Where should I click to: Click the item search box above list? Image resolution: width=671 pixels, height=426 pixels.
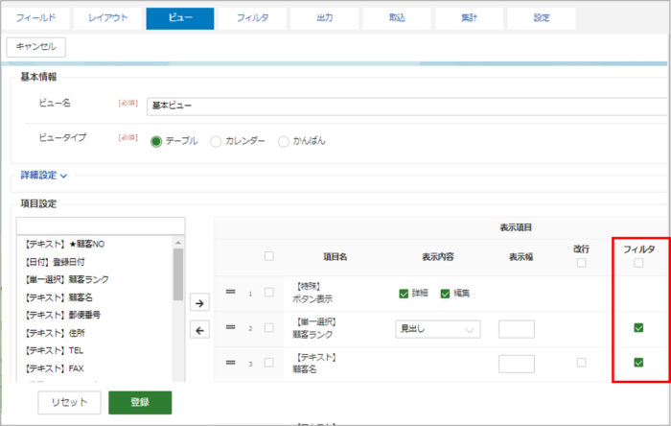click(101, 225)
